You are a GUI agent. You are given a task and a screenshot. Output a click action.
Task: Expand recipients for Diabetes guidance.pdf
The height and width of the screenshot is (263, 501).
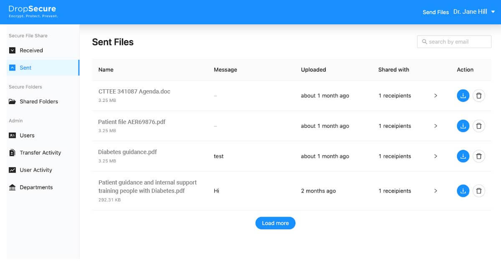pyautogui.click(x=435, y=156)
